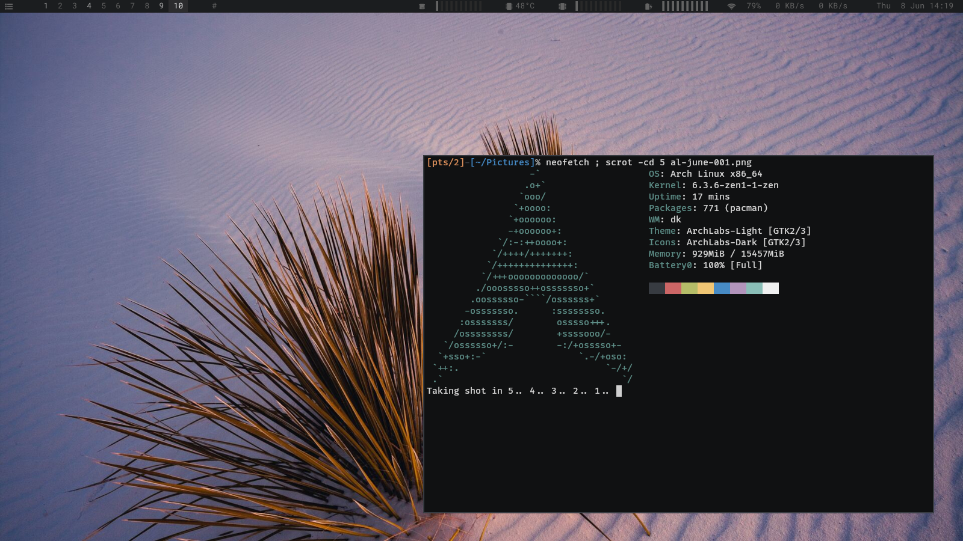Click the 79% Wi-Fi strength text
The image size is (963, 541).
754,6
